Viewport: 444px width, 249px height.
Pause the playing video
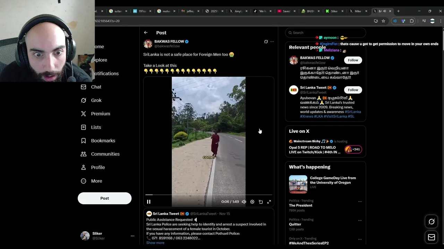click(x=148, y=202)
